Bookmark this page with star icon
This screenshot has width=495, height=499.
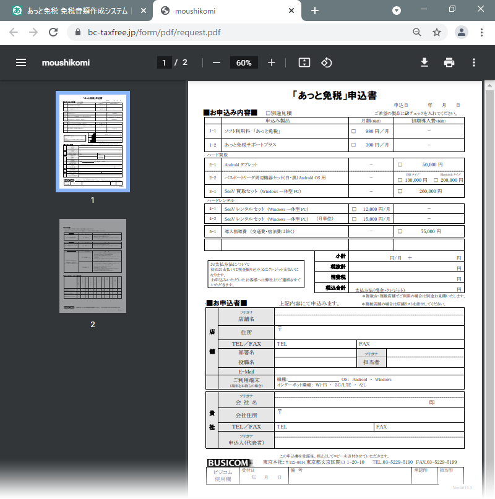[x=437, y=32]
